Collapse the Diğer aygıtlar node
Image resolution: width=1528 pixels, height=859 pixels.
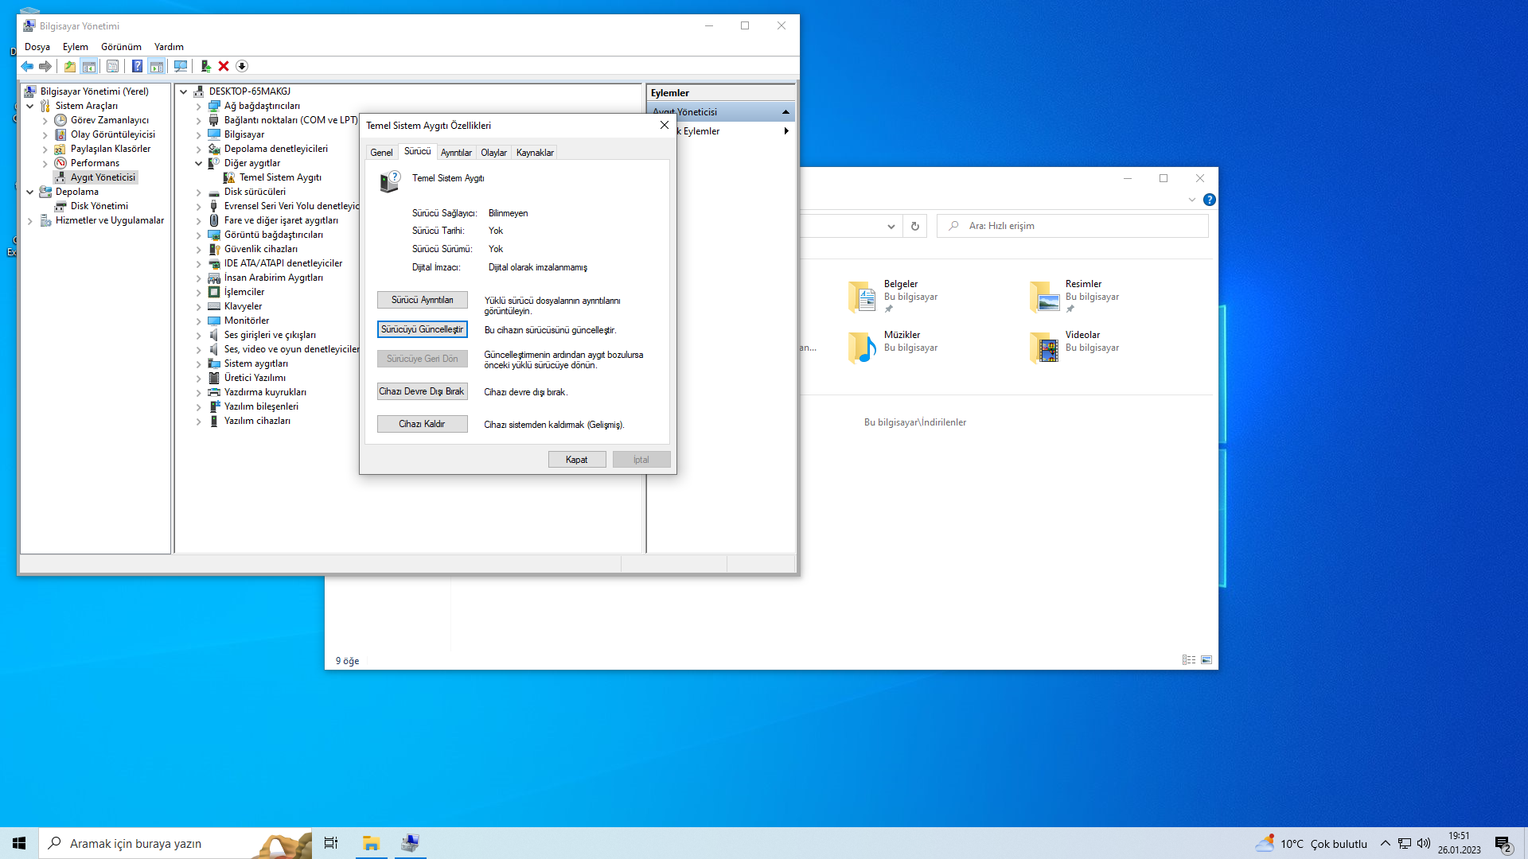coord(199,163)
